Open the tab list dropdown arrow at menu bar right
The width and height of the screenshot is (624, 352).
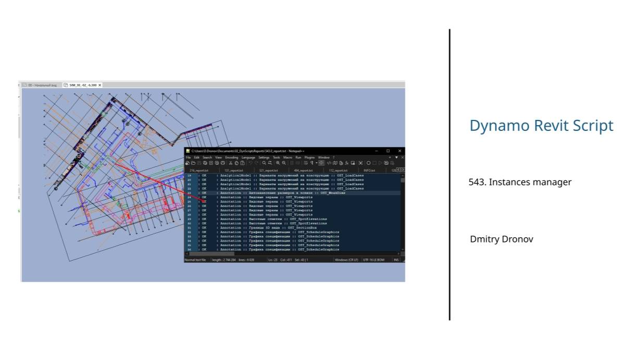[x=396, y=157]
